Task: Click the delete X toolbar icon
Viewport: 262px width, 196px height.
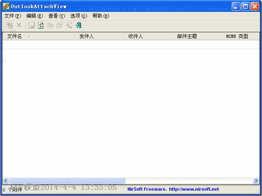Action: coord(19,25)
